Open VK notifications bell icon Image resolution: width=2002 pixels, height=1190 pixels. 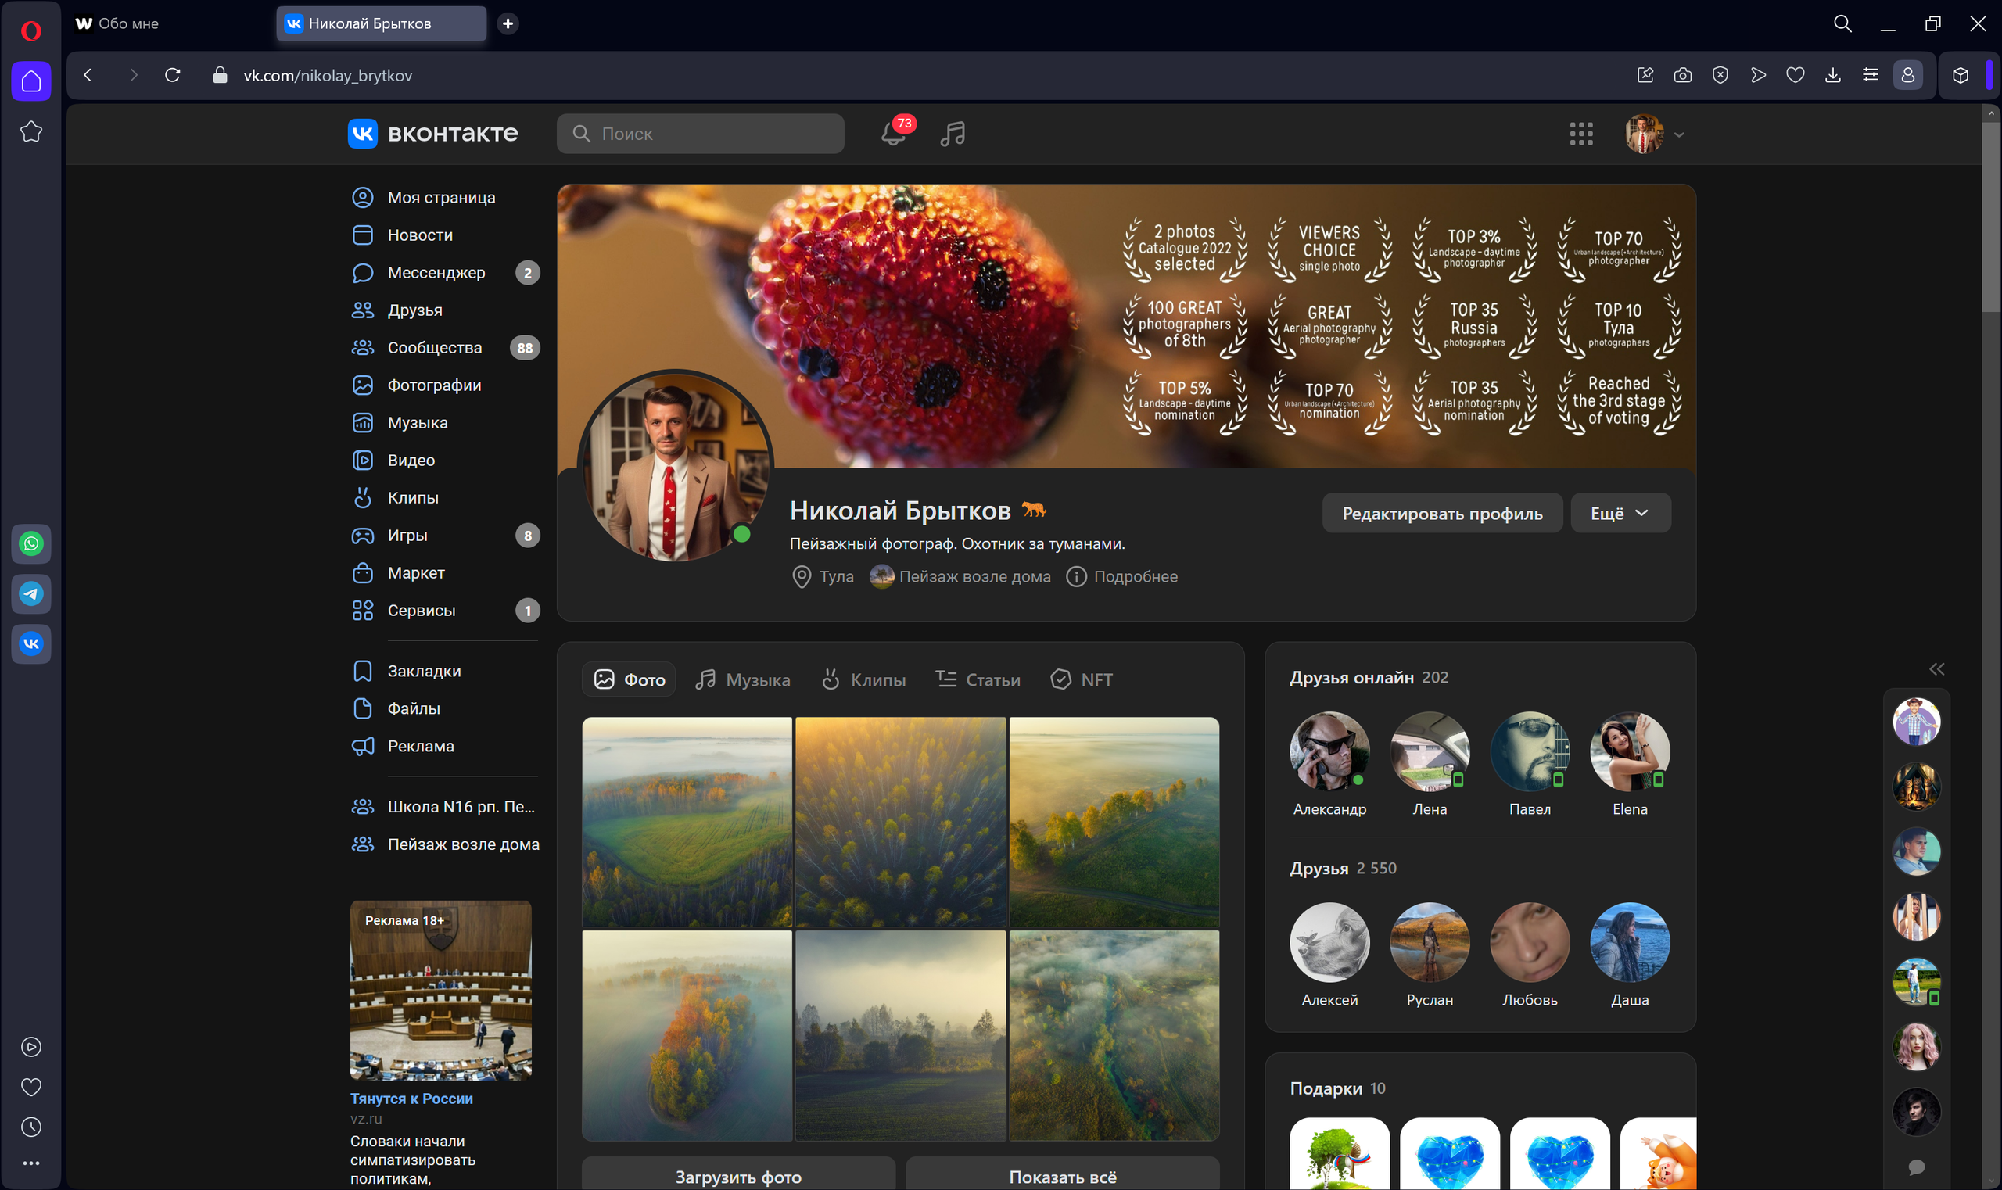(x=894, y=133)
